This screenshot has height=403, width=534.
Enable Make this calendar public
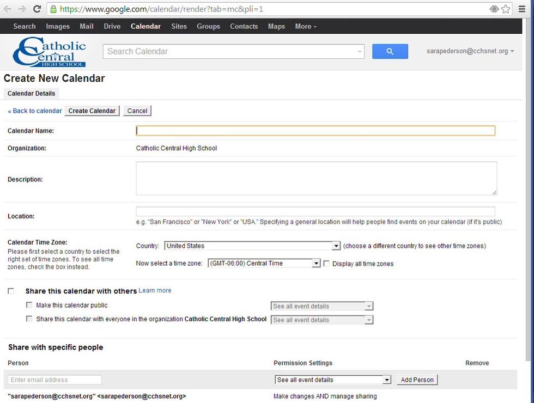(x=29, y=305)
